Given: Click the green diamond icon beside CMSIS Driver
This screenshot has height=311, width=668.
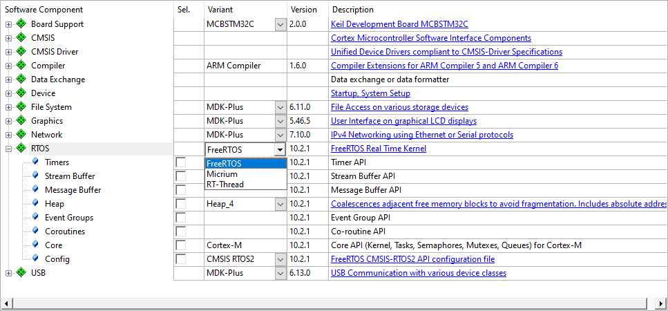Looking at the screenshot, I should pyautogui.click(x=21, y=52).
